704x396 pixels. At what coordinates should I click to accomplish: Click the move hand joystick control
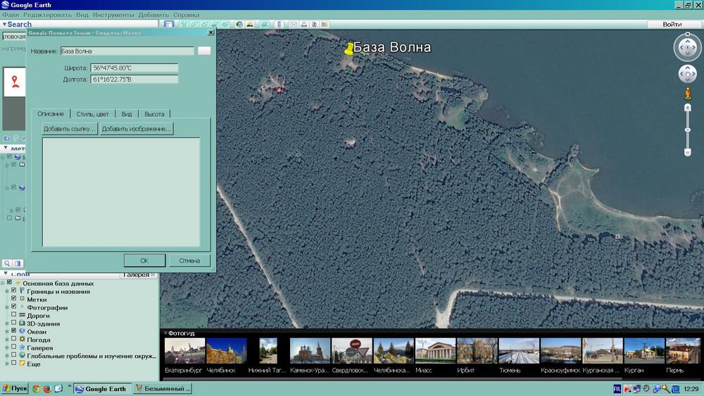[x=687, y=74]
